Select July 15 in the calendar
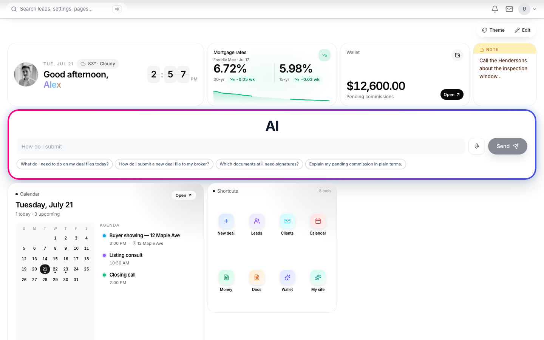544x340 pixels. pyautogui.click(x=55, y=259)
